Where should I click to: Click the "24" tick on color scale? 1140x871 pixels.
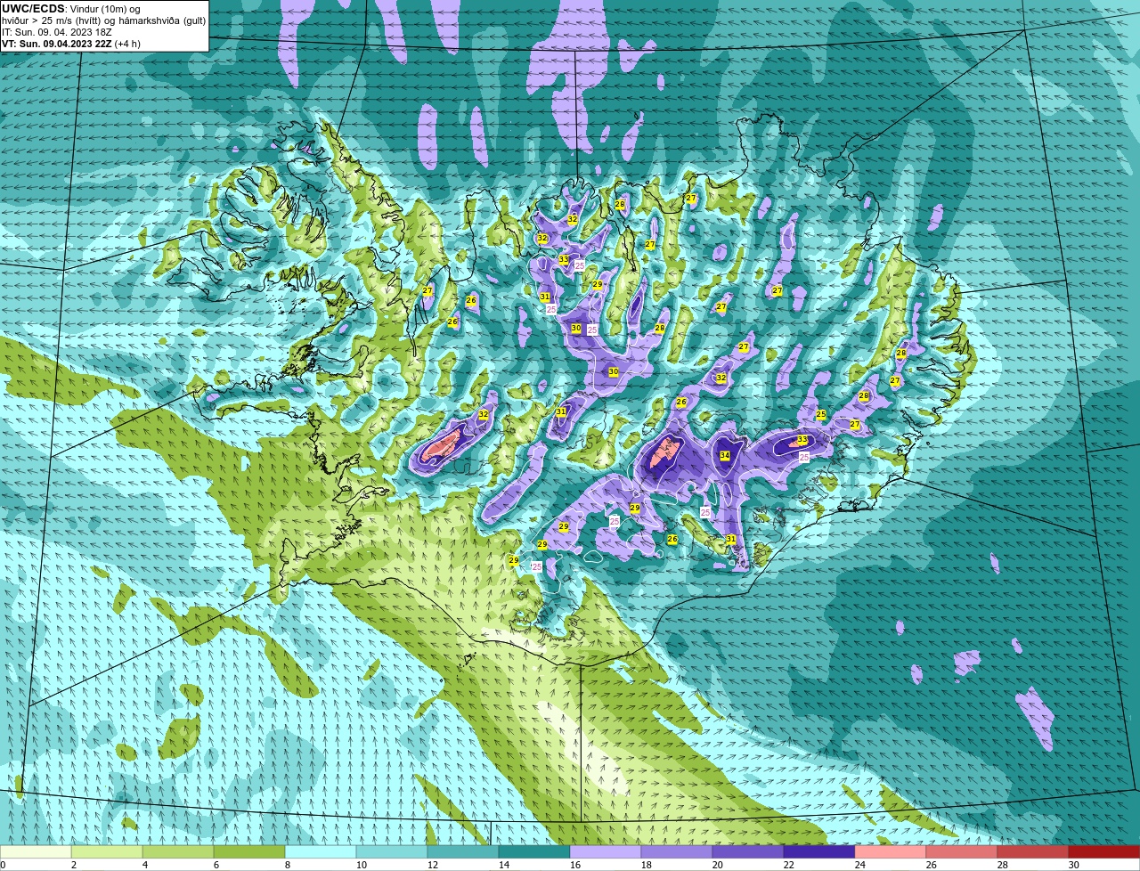coord(860,865)
